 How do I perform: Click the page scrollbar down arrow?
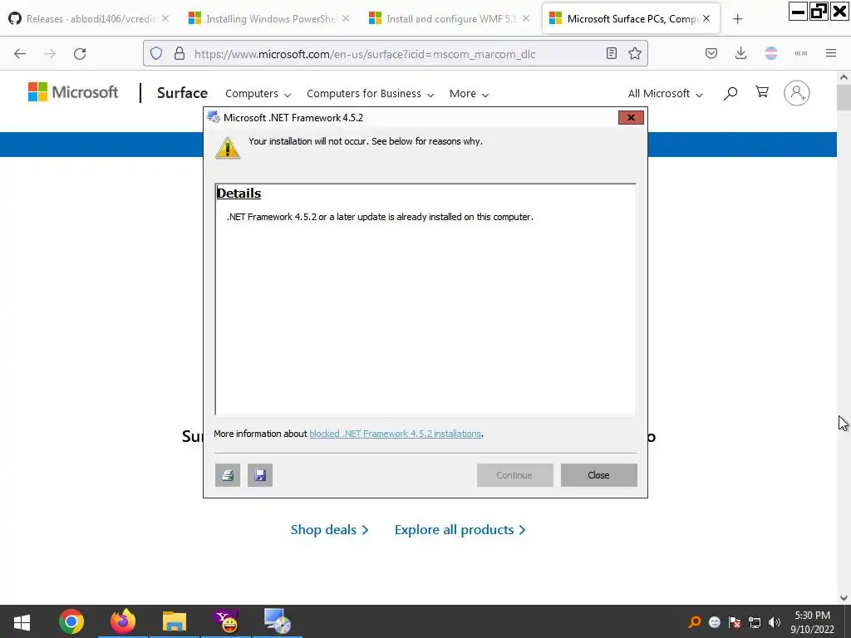coord(844,598)
